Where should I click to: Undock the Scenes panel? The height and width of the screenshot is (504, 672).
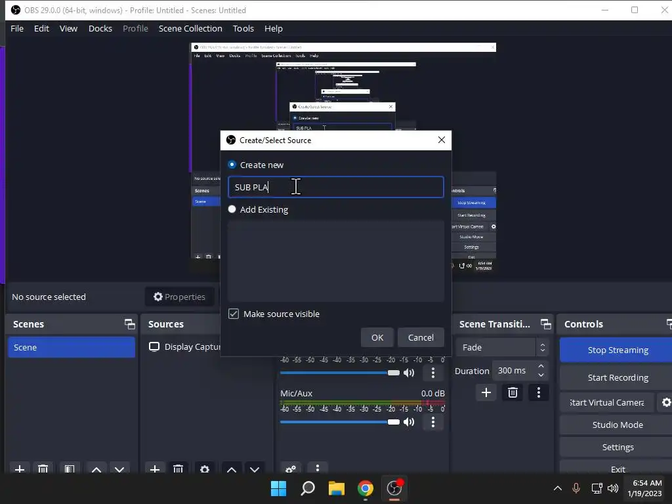[129, 324]
